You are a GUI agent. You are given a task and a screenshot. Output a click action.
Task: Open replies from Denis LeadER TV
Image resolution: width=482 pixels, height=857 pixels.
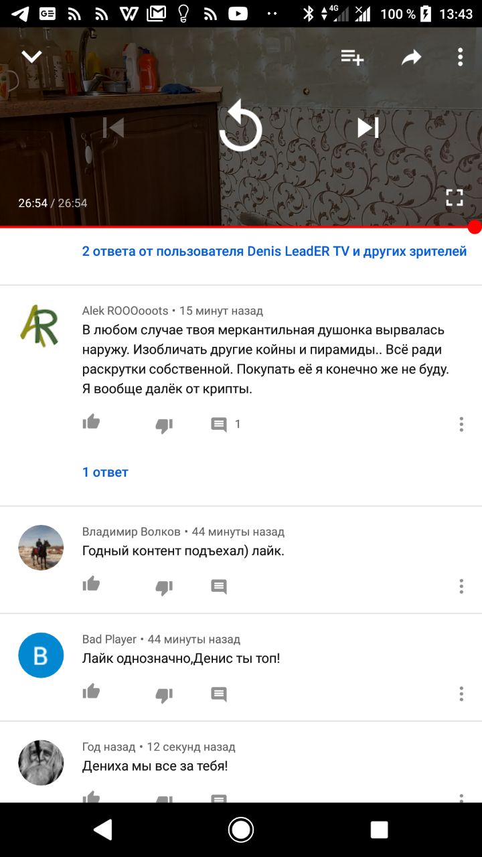click(274, 252)
